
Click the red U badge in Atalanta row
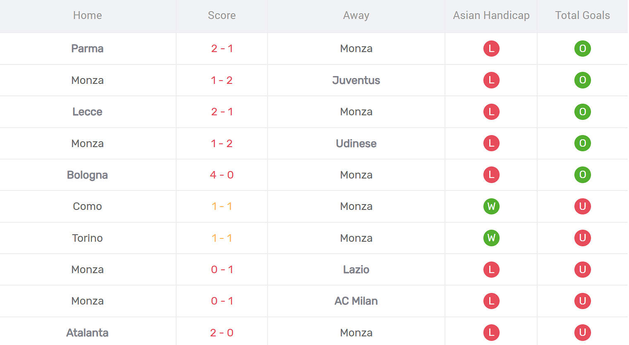coord(582,333)
